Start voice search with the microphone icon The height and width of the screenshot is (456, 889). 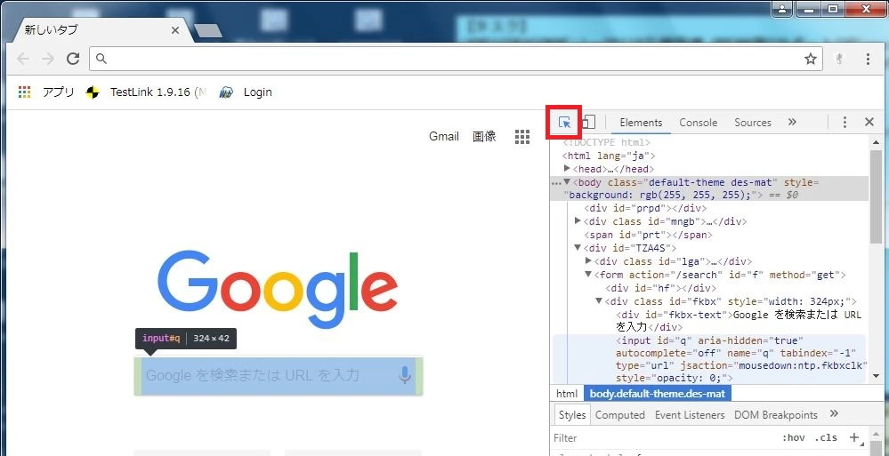coord(404,374)
